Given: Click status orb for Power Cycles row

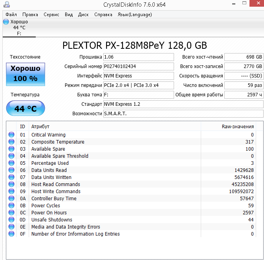Looking at the screenshot, I should click(11, 205).
